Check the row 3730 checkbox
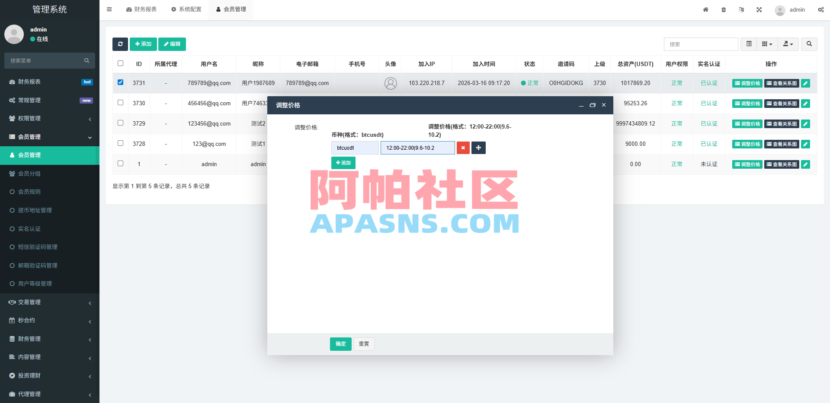Image resolution: width=830 pixels, height=403 pixels. (120, 103)
